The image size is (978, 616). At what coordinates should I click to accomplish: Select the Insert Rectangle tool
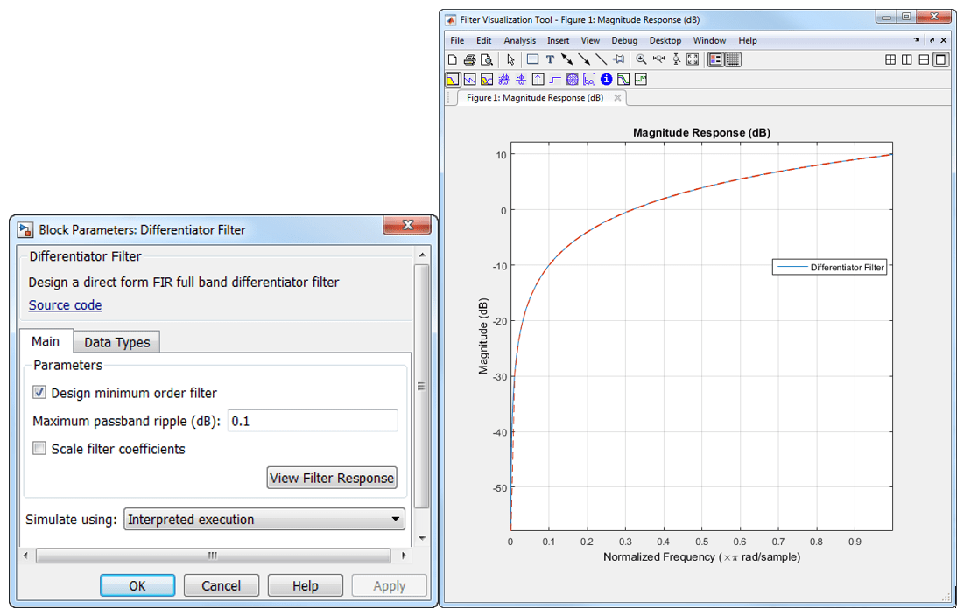click(532, 59)
